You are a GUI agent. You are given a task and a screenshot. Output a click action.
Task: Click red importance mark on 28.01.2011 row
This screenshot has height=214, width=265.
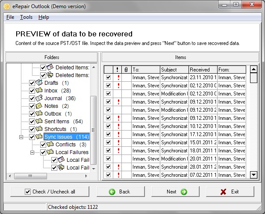pyautogui.click(x=119, y=167)
